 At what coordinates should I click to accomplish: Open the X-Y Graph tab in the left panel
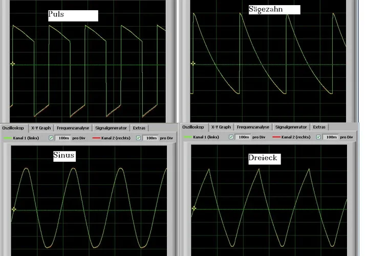41,128
